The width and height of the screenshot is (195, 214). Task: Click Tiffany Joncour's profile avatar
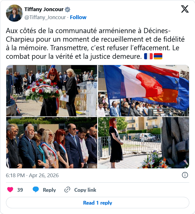pos(14,13)
